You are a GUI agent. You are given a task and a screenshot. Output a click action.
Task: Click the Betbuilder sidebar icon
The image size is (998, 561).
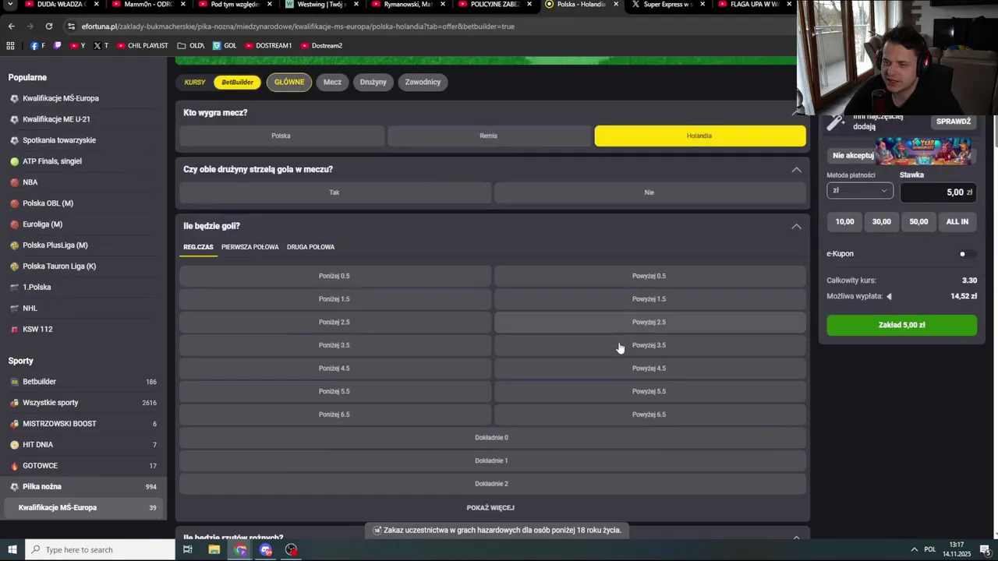coord(14,382)
